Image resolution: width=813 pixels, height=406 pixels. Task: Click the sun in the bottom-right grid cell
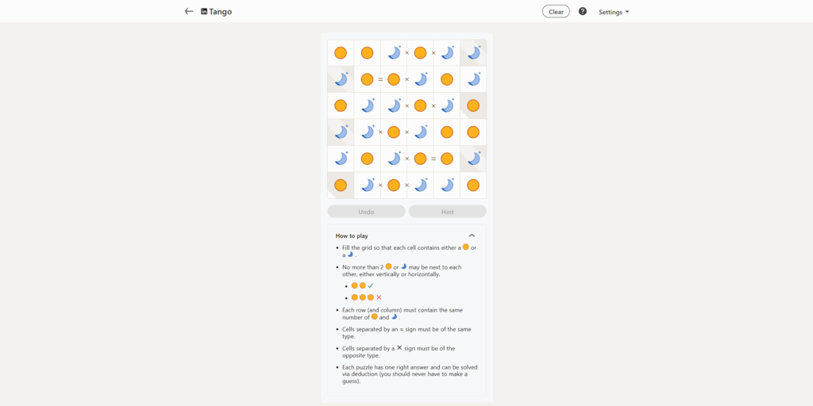coord(473,186)
